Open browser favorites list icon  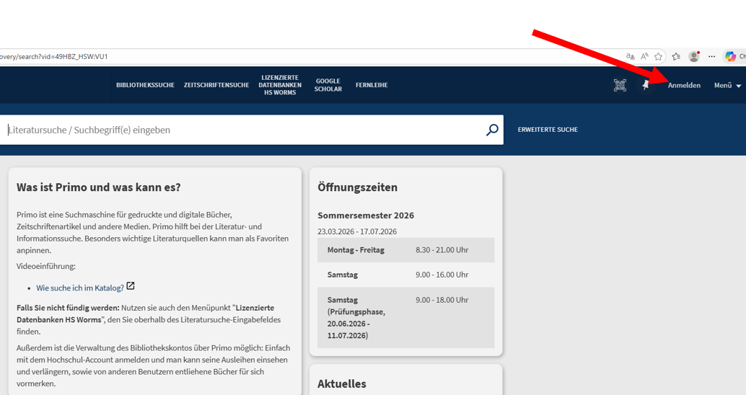click(676, 56)
